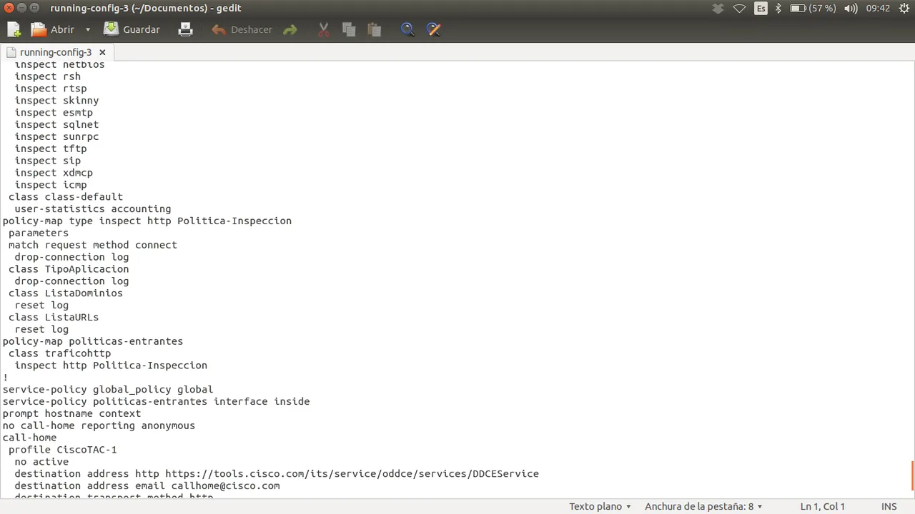Click the 'profile CiscoTAC-1' line
Image resolution: width=915 pixels, height=514 pixels.
coord(63,450)
